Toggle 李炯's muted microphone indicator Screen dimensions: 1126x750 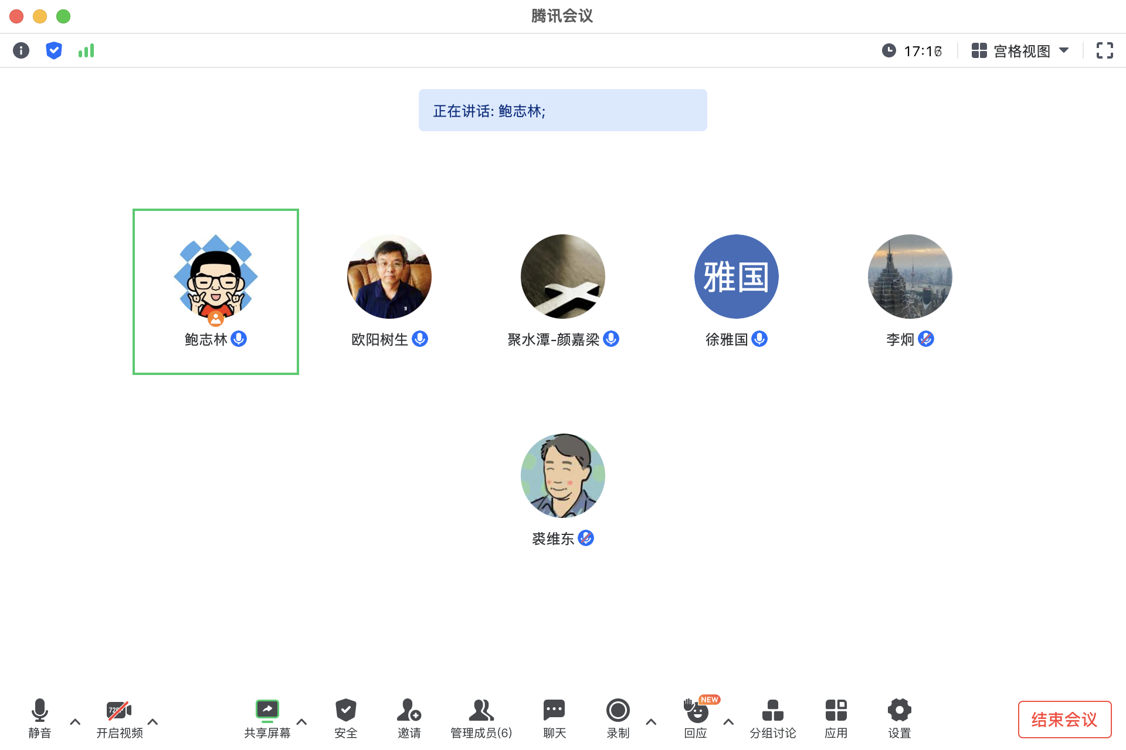927,339
